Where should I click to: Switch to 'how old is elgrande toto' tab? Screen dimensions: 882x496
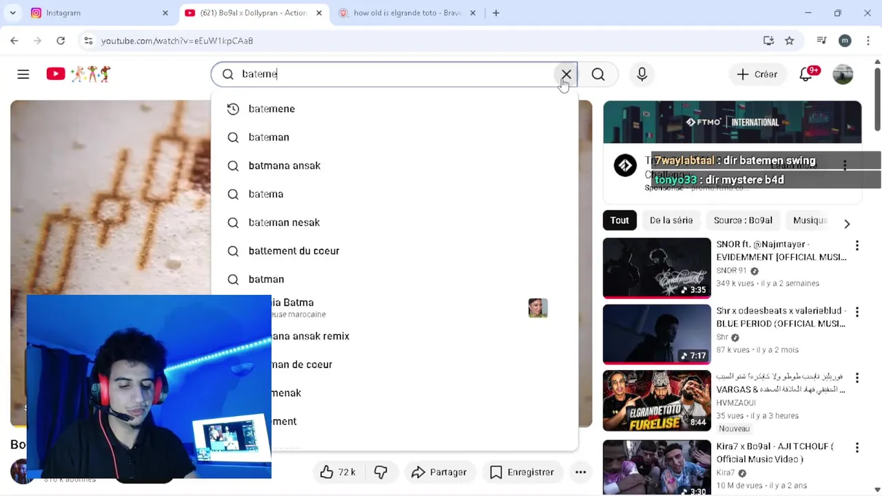click(x=407, y=12)
